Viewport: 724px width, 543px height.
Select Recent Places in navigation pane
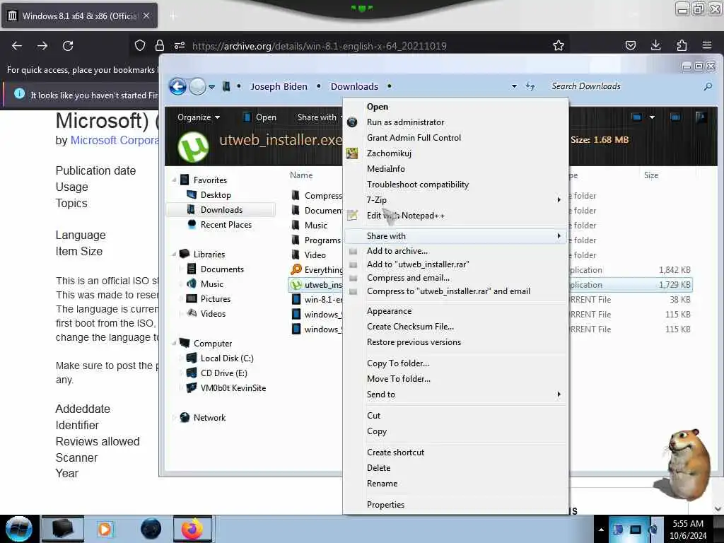(x=226, y=224)
